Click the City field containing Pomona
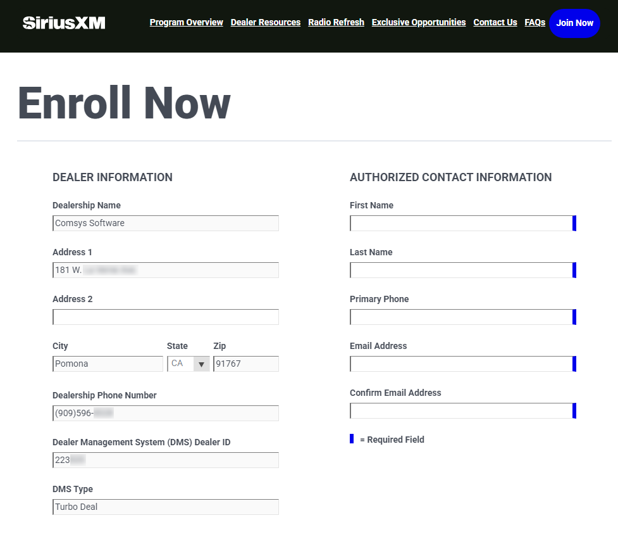 [x=108, y=364]
